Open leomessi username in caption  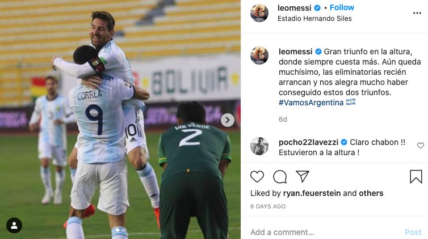pos(295,52)
